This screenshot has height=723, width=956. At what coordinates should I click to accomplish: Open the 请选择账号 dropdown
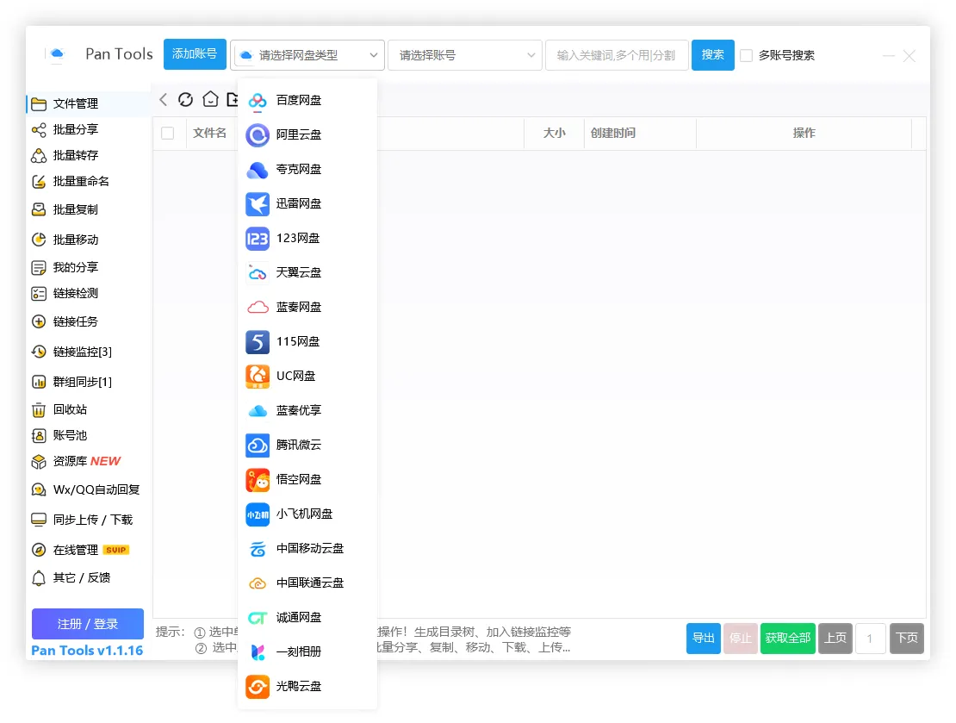click(464, 55)
